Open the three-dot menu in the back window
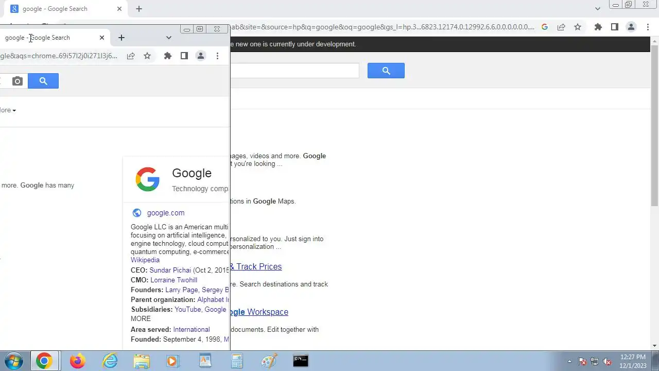Screen dimensions: 659x371 point(648,27)
